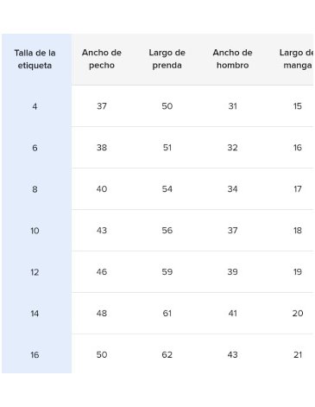Screen dimensions: 315x407
Task: Click chest width 37 for size 4
Action: (102, 106)
